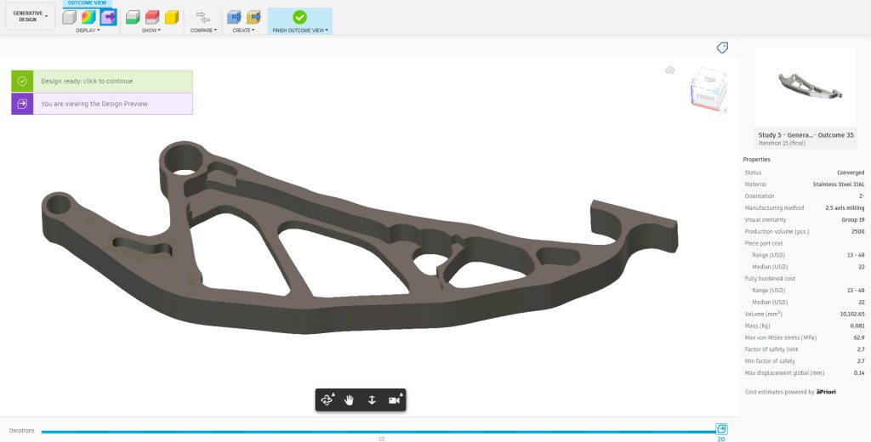The image size is (871, 442).
Task: Click the yellow create mesh design icon
Action: click(253, 17)
